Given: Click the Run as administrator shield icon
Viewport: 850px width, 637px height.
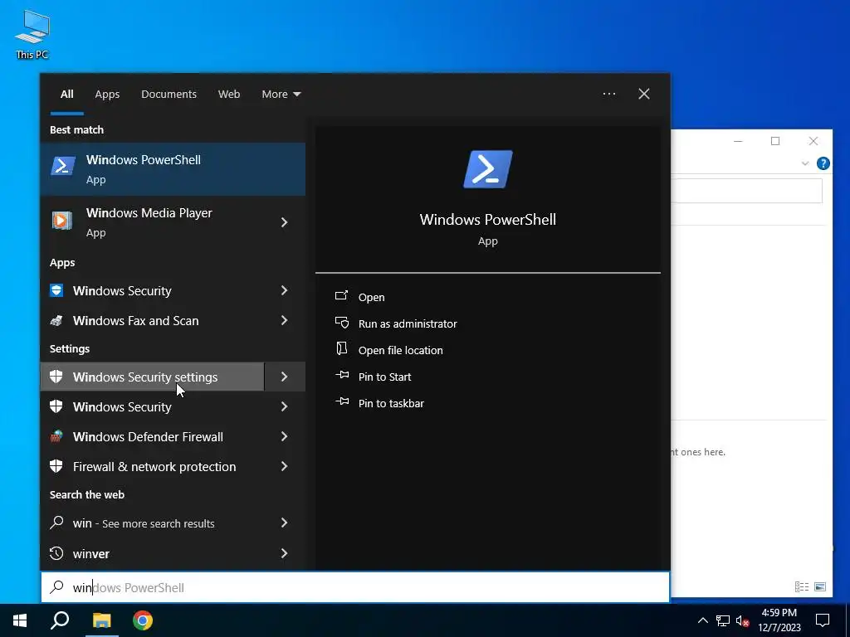Looking at the screenshot, I should coord(341,323).
